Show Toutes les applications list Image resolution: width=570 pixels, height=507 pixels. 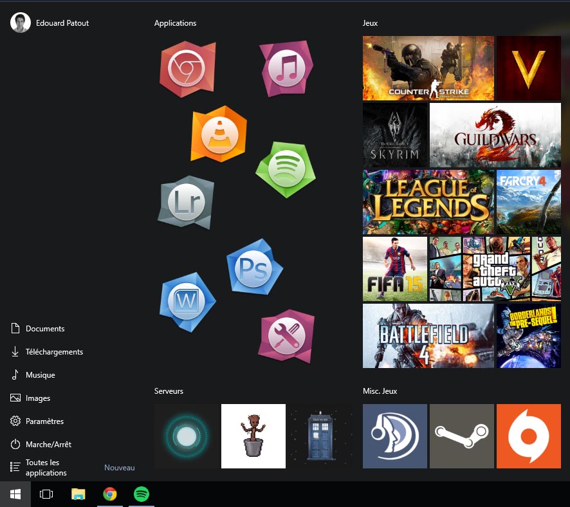click(39, 467)
